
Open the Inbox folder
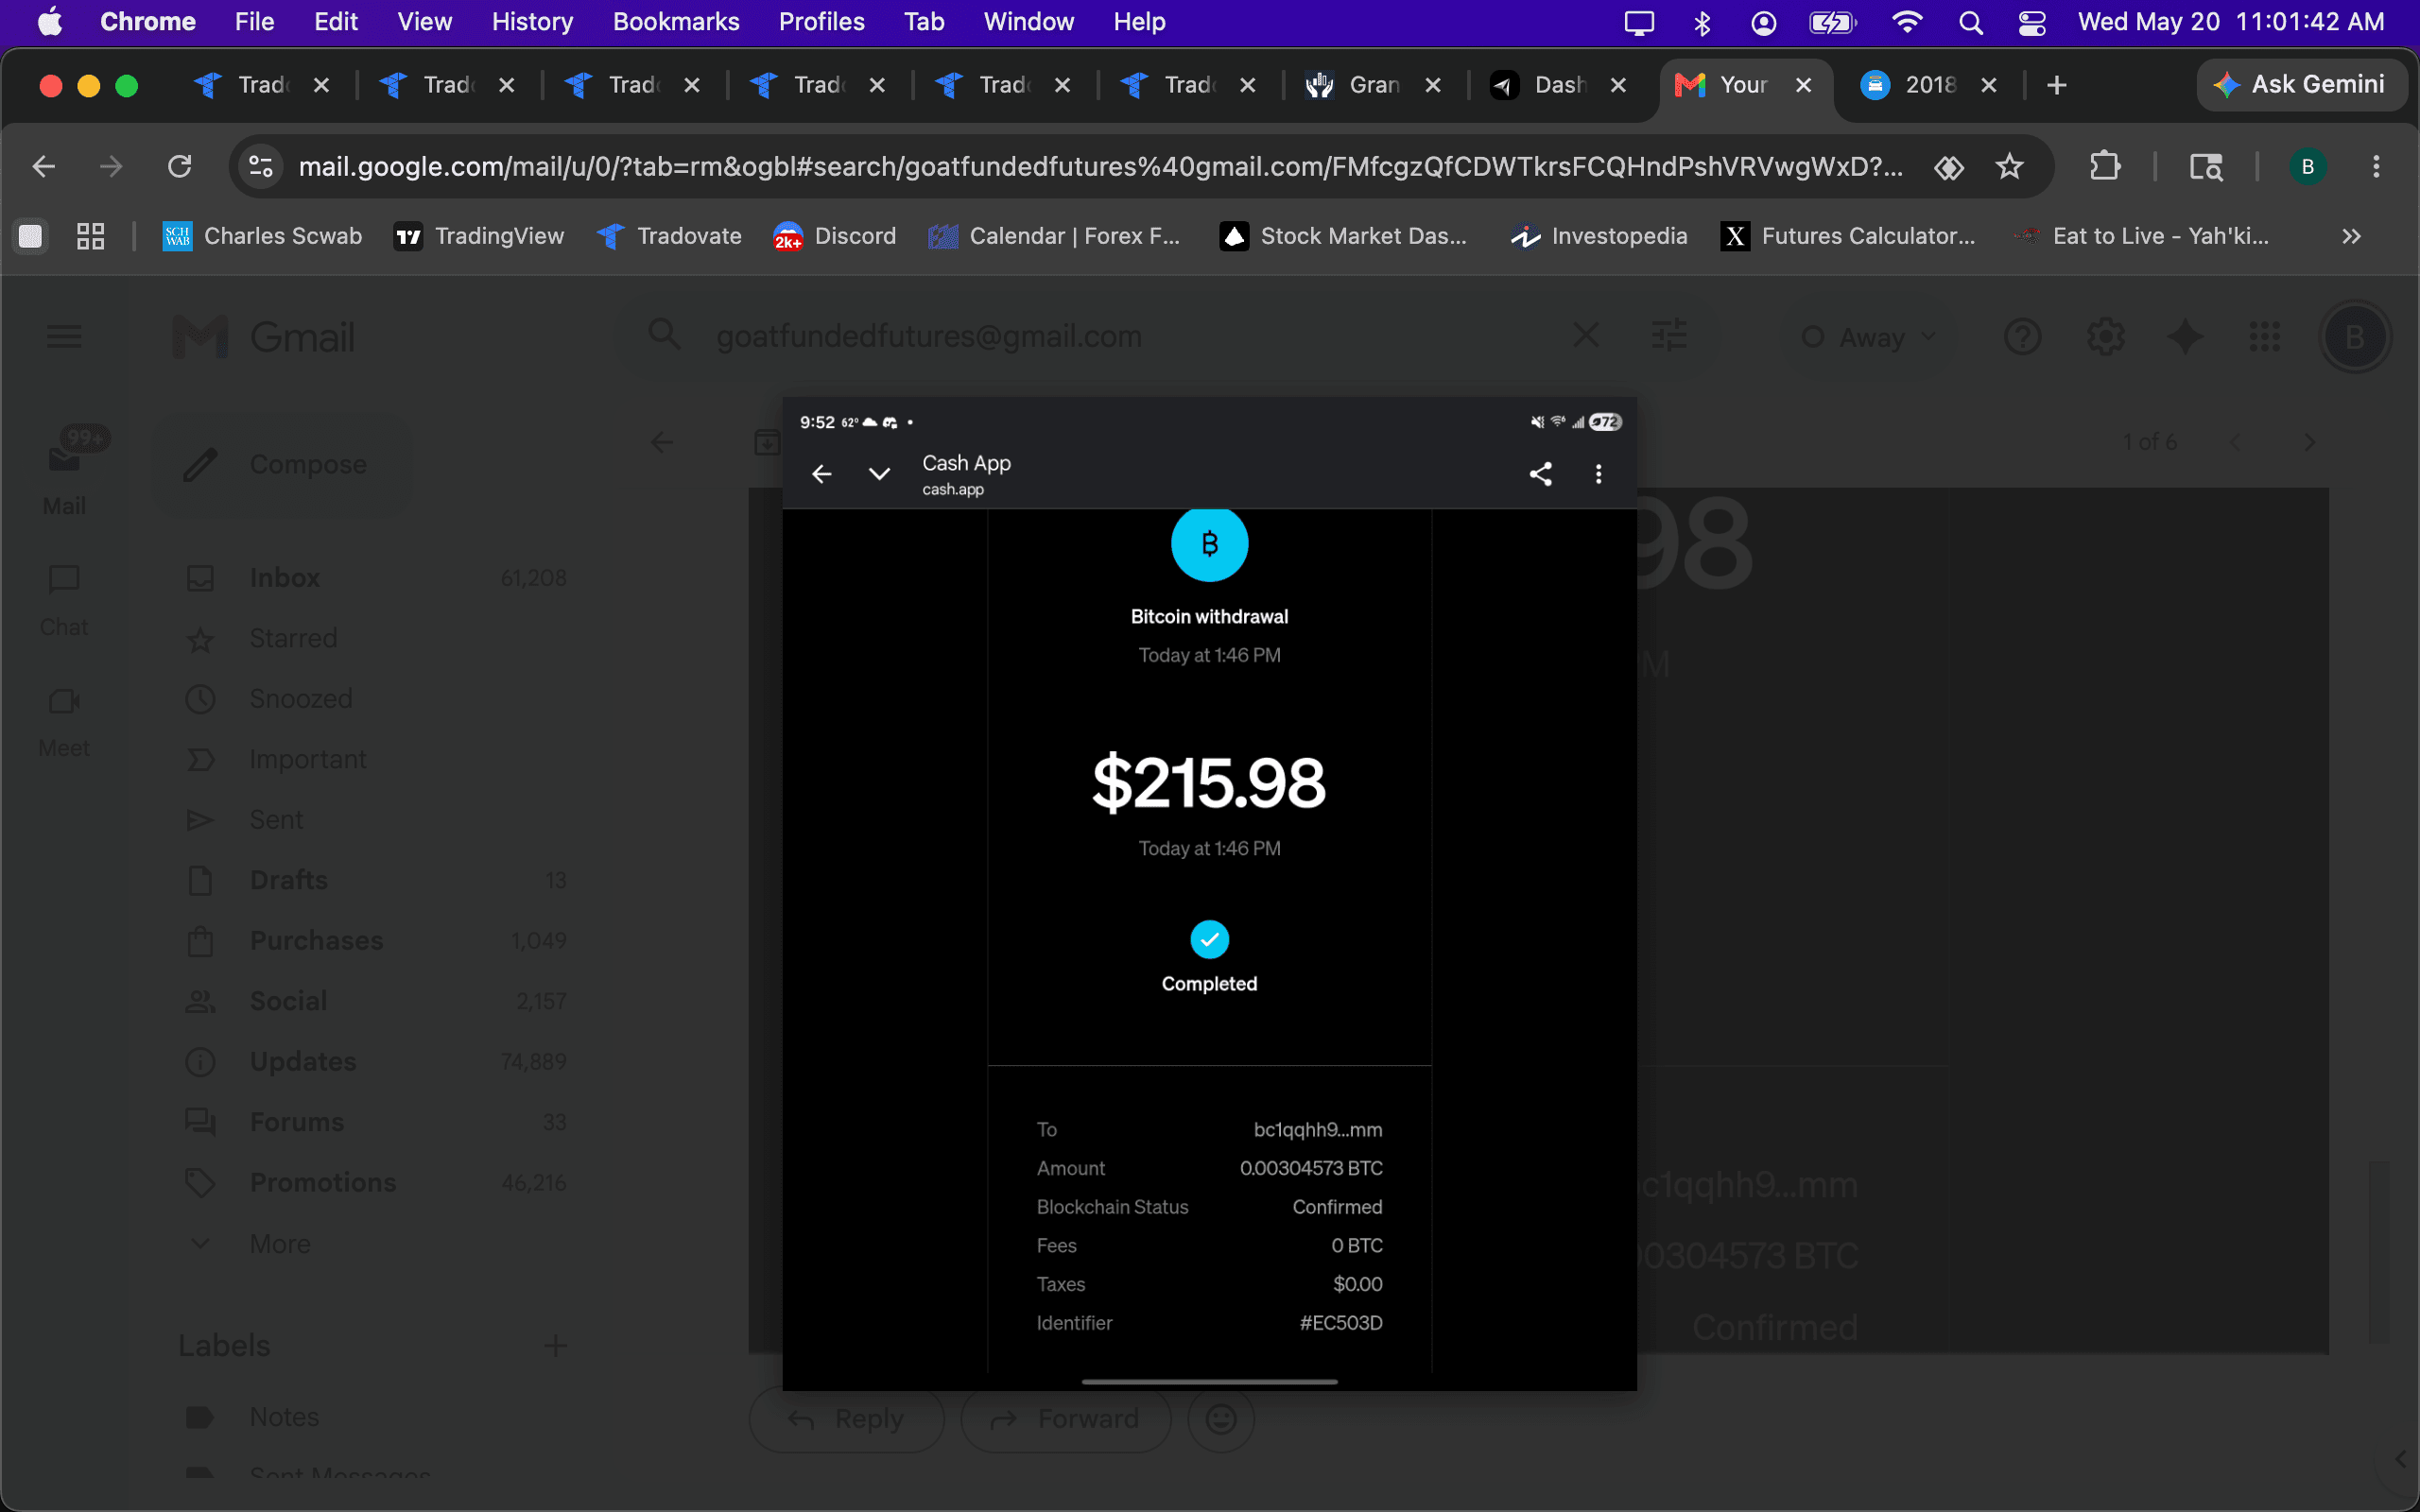(x=375, y=578)
